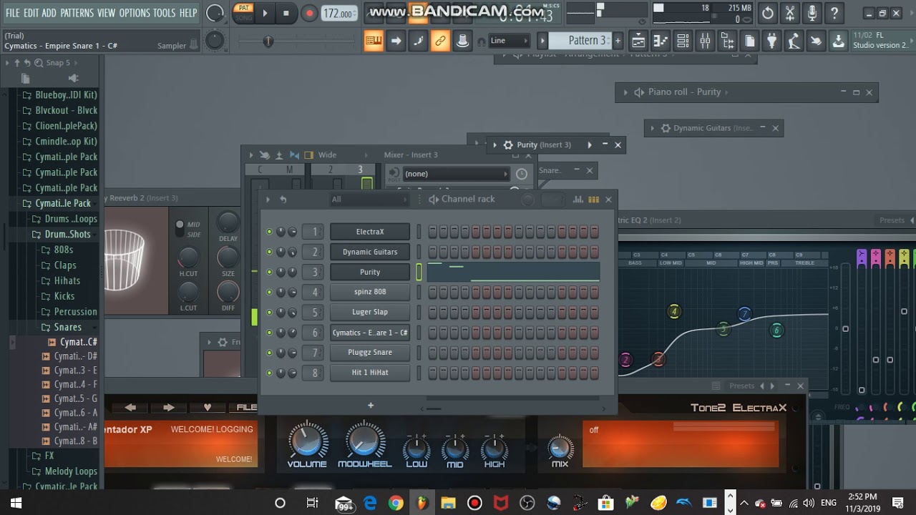Open the All channel filter dropdown
Screen dimensions: 916x515
tap(370, 200)
